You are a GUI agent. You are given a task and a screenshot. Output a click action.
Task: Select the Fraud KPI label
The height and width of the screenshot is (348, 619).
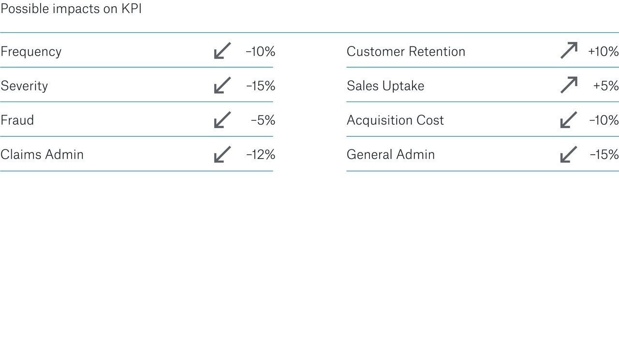point(17,120)
